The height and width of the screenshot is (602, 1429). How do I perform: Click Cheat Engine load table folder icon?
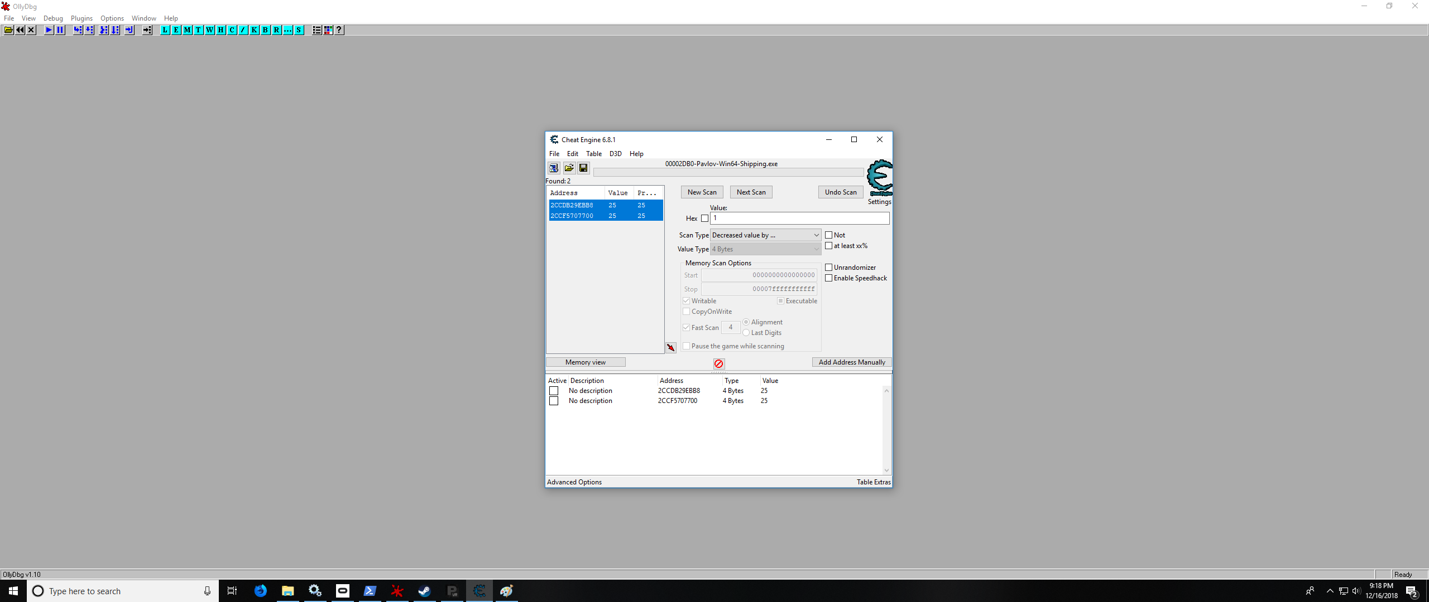[569, 168]
